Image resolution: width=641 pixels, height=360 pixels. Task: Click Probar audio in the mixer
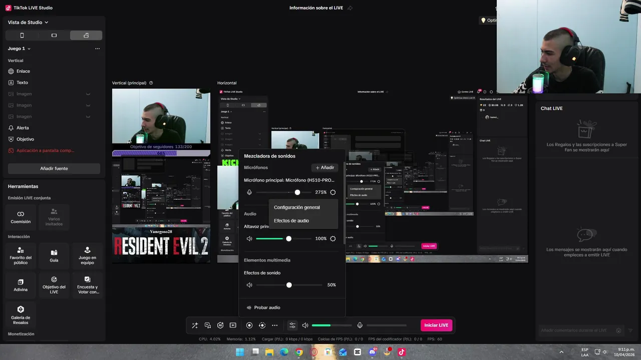point(263,307)
